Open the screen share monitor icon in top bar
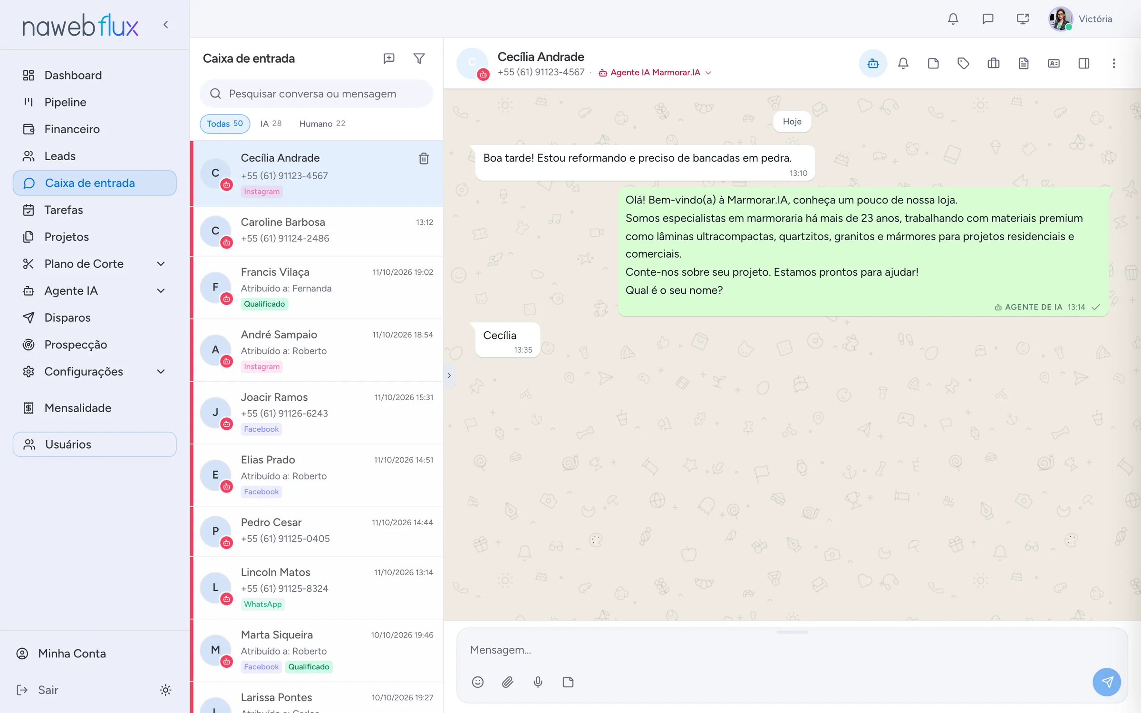This screenshot has width=1141, height=713. point(1023,19)
